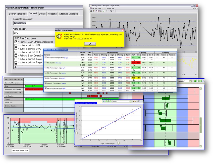The image size is (214, 164).
Task: Click the Proficy Client app icon in title bar
Action: 91,6
